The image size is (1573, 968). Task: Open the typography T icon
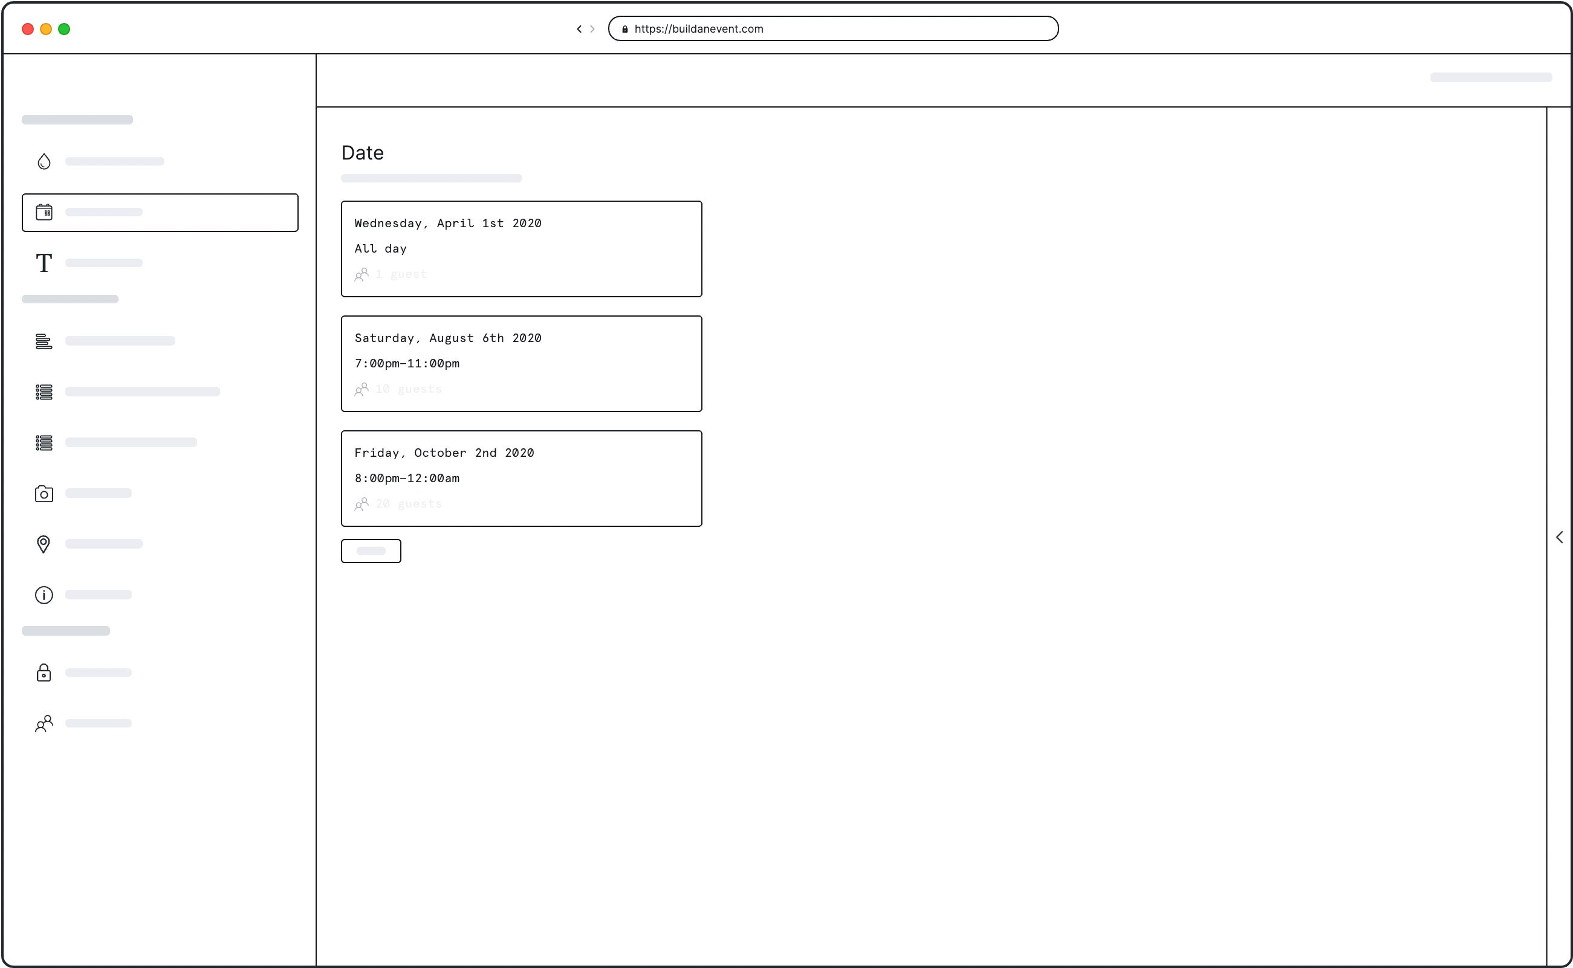point(44,262)
